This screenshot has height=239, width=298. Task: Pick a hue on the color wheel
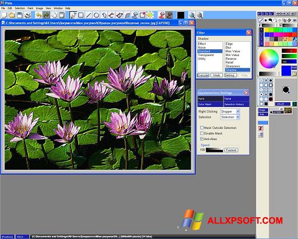269,59
